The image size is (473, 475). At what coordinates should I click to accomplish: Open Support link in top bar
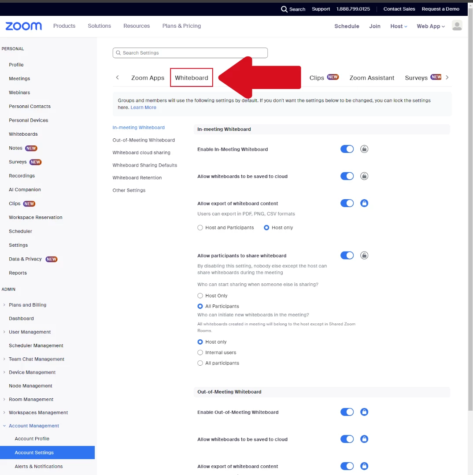point(321,9)
